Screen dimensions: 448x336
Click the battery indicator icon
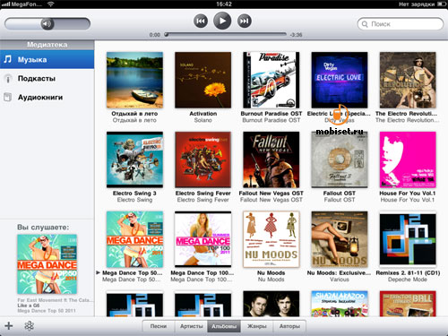click(x=441, y=4)
